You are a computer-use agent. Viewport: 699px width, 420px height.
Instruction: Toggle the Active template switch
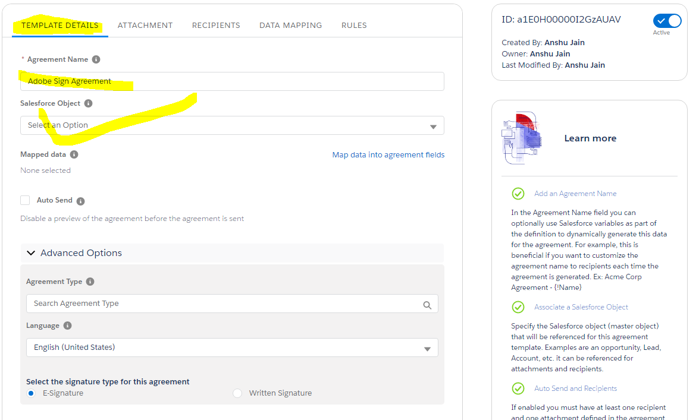coord(667,21)
